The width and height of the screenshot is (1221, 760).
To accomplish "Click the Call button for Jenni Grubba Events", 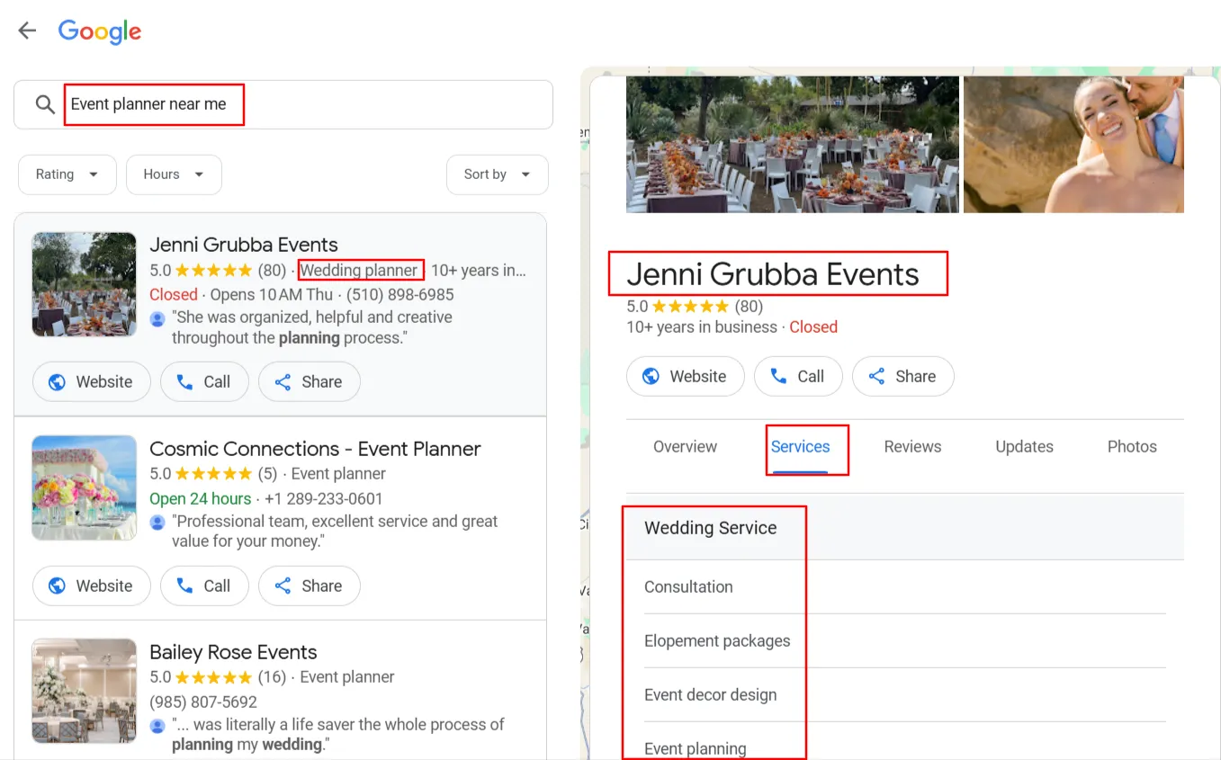I will coord(204,381).
